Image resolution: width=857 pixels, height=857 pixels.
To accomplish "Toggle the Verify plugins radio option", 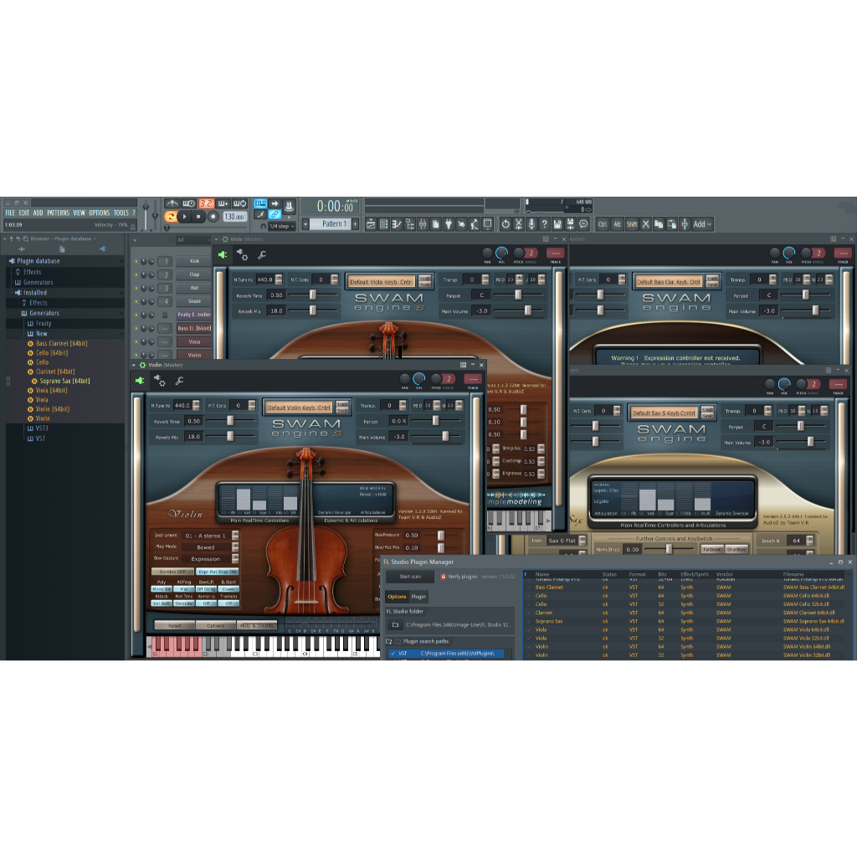I will pyautogui.click(x=444, y=577).
